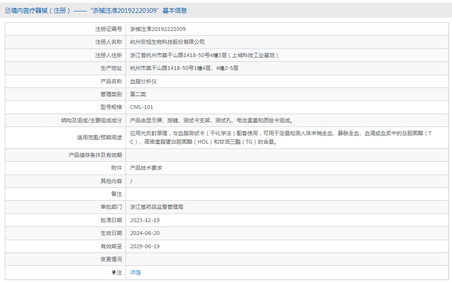Click the 注册证编号 label cell
452x282 pixels.
click(66, 29)
